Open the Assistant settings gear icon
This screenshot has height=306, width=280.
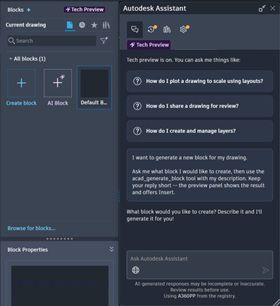tap(184, 29)
